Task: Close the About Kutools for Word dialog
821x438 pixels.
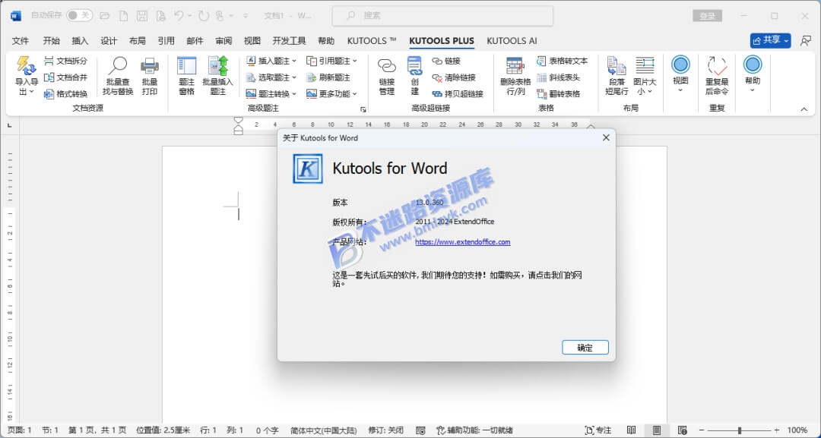Action: click(606, 138)
